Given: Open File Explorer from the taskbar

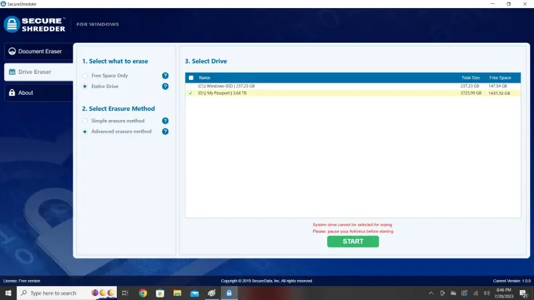Looking at the screenshot, I should (178, 293).
